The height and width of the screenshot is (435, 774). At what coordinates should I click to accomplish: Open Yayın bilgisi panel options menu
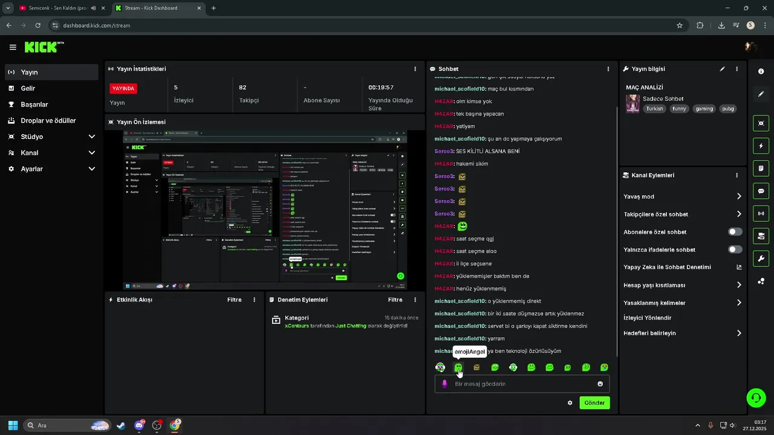[x=737, y=69]
